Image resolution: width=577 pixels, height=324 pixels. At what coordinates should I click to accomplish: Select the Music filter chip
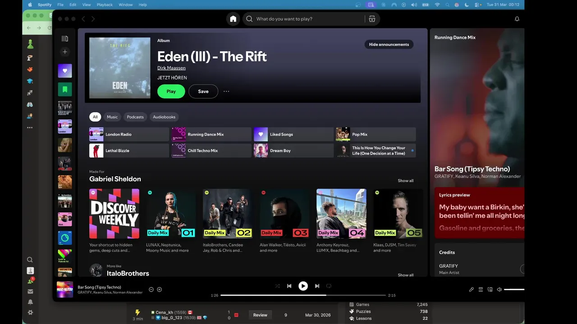coord(112,117)
